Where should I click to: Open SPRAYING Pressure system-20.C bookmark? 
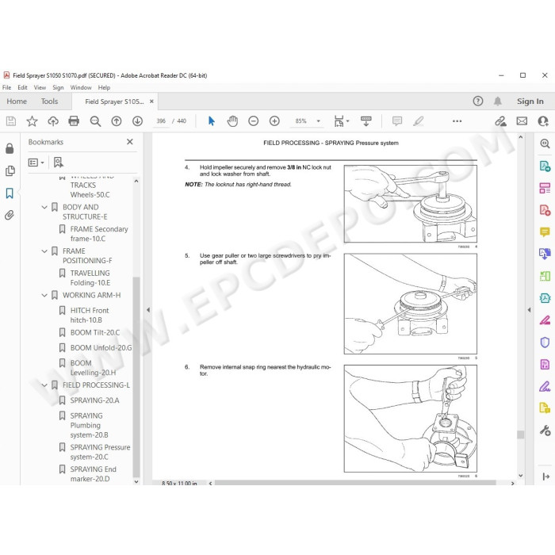pyautogui.click(x=100, y=452)
